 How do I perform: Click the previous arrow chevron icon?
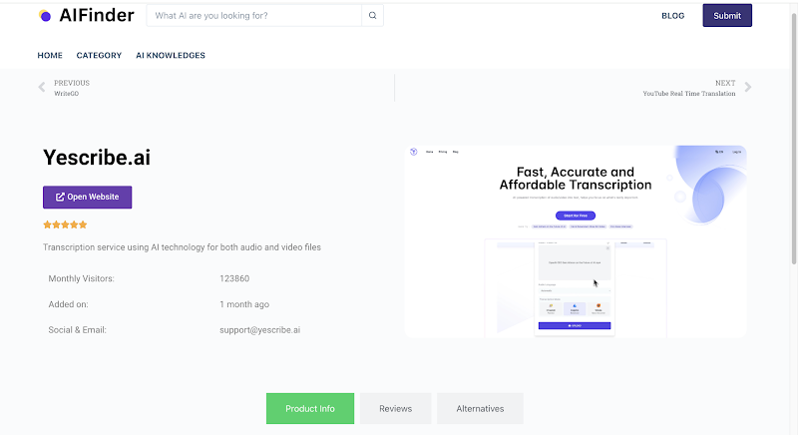pos(42,88)
